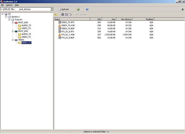
Task: Click the VIDEO IFO file system icon
Action: point(16,40)
